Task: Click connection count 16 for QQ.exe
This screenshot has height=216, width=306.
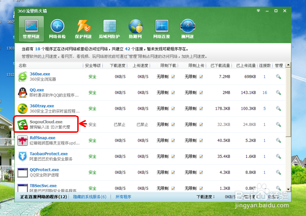Action: (265, 93)
